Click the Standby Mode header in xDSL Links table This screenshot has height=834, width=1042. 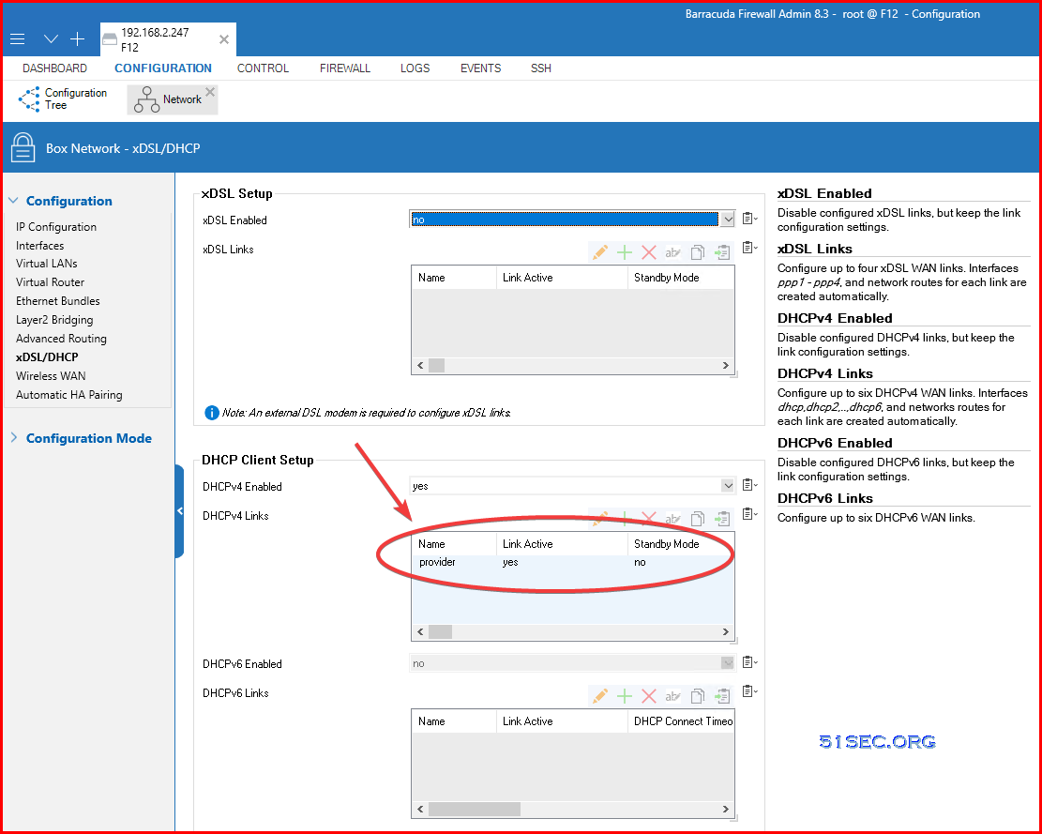(681, 278)
